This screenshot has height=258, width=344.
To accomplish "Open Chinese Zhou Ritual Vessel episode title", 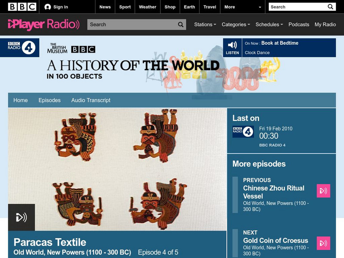I will [x=273, y=192].
